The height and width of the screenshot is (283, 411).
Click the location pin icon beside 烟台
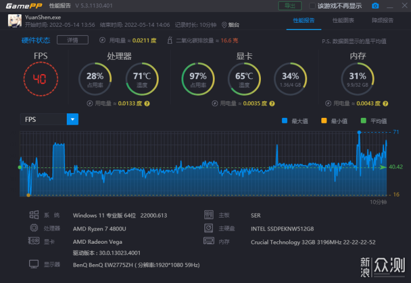[224, 25]
